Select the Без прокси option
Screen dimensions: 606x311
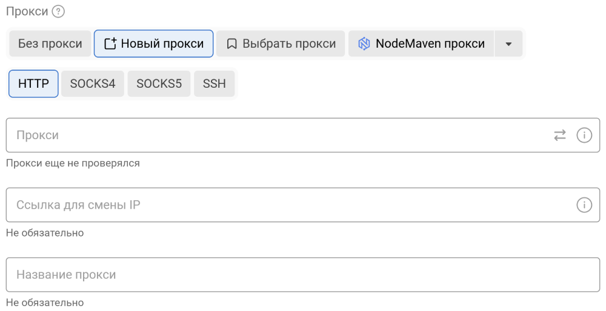click(50, 44)
